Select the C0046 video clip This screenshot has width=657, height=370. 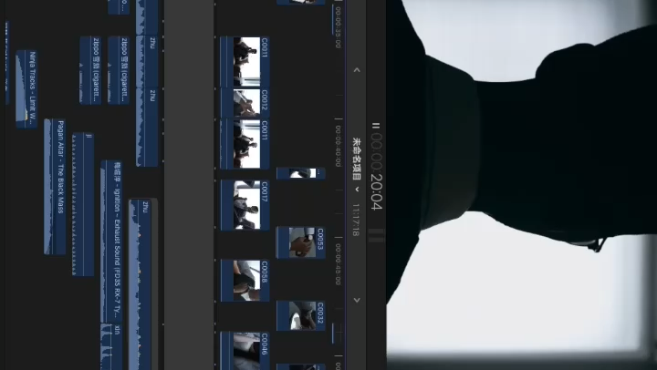pos(245,351)
